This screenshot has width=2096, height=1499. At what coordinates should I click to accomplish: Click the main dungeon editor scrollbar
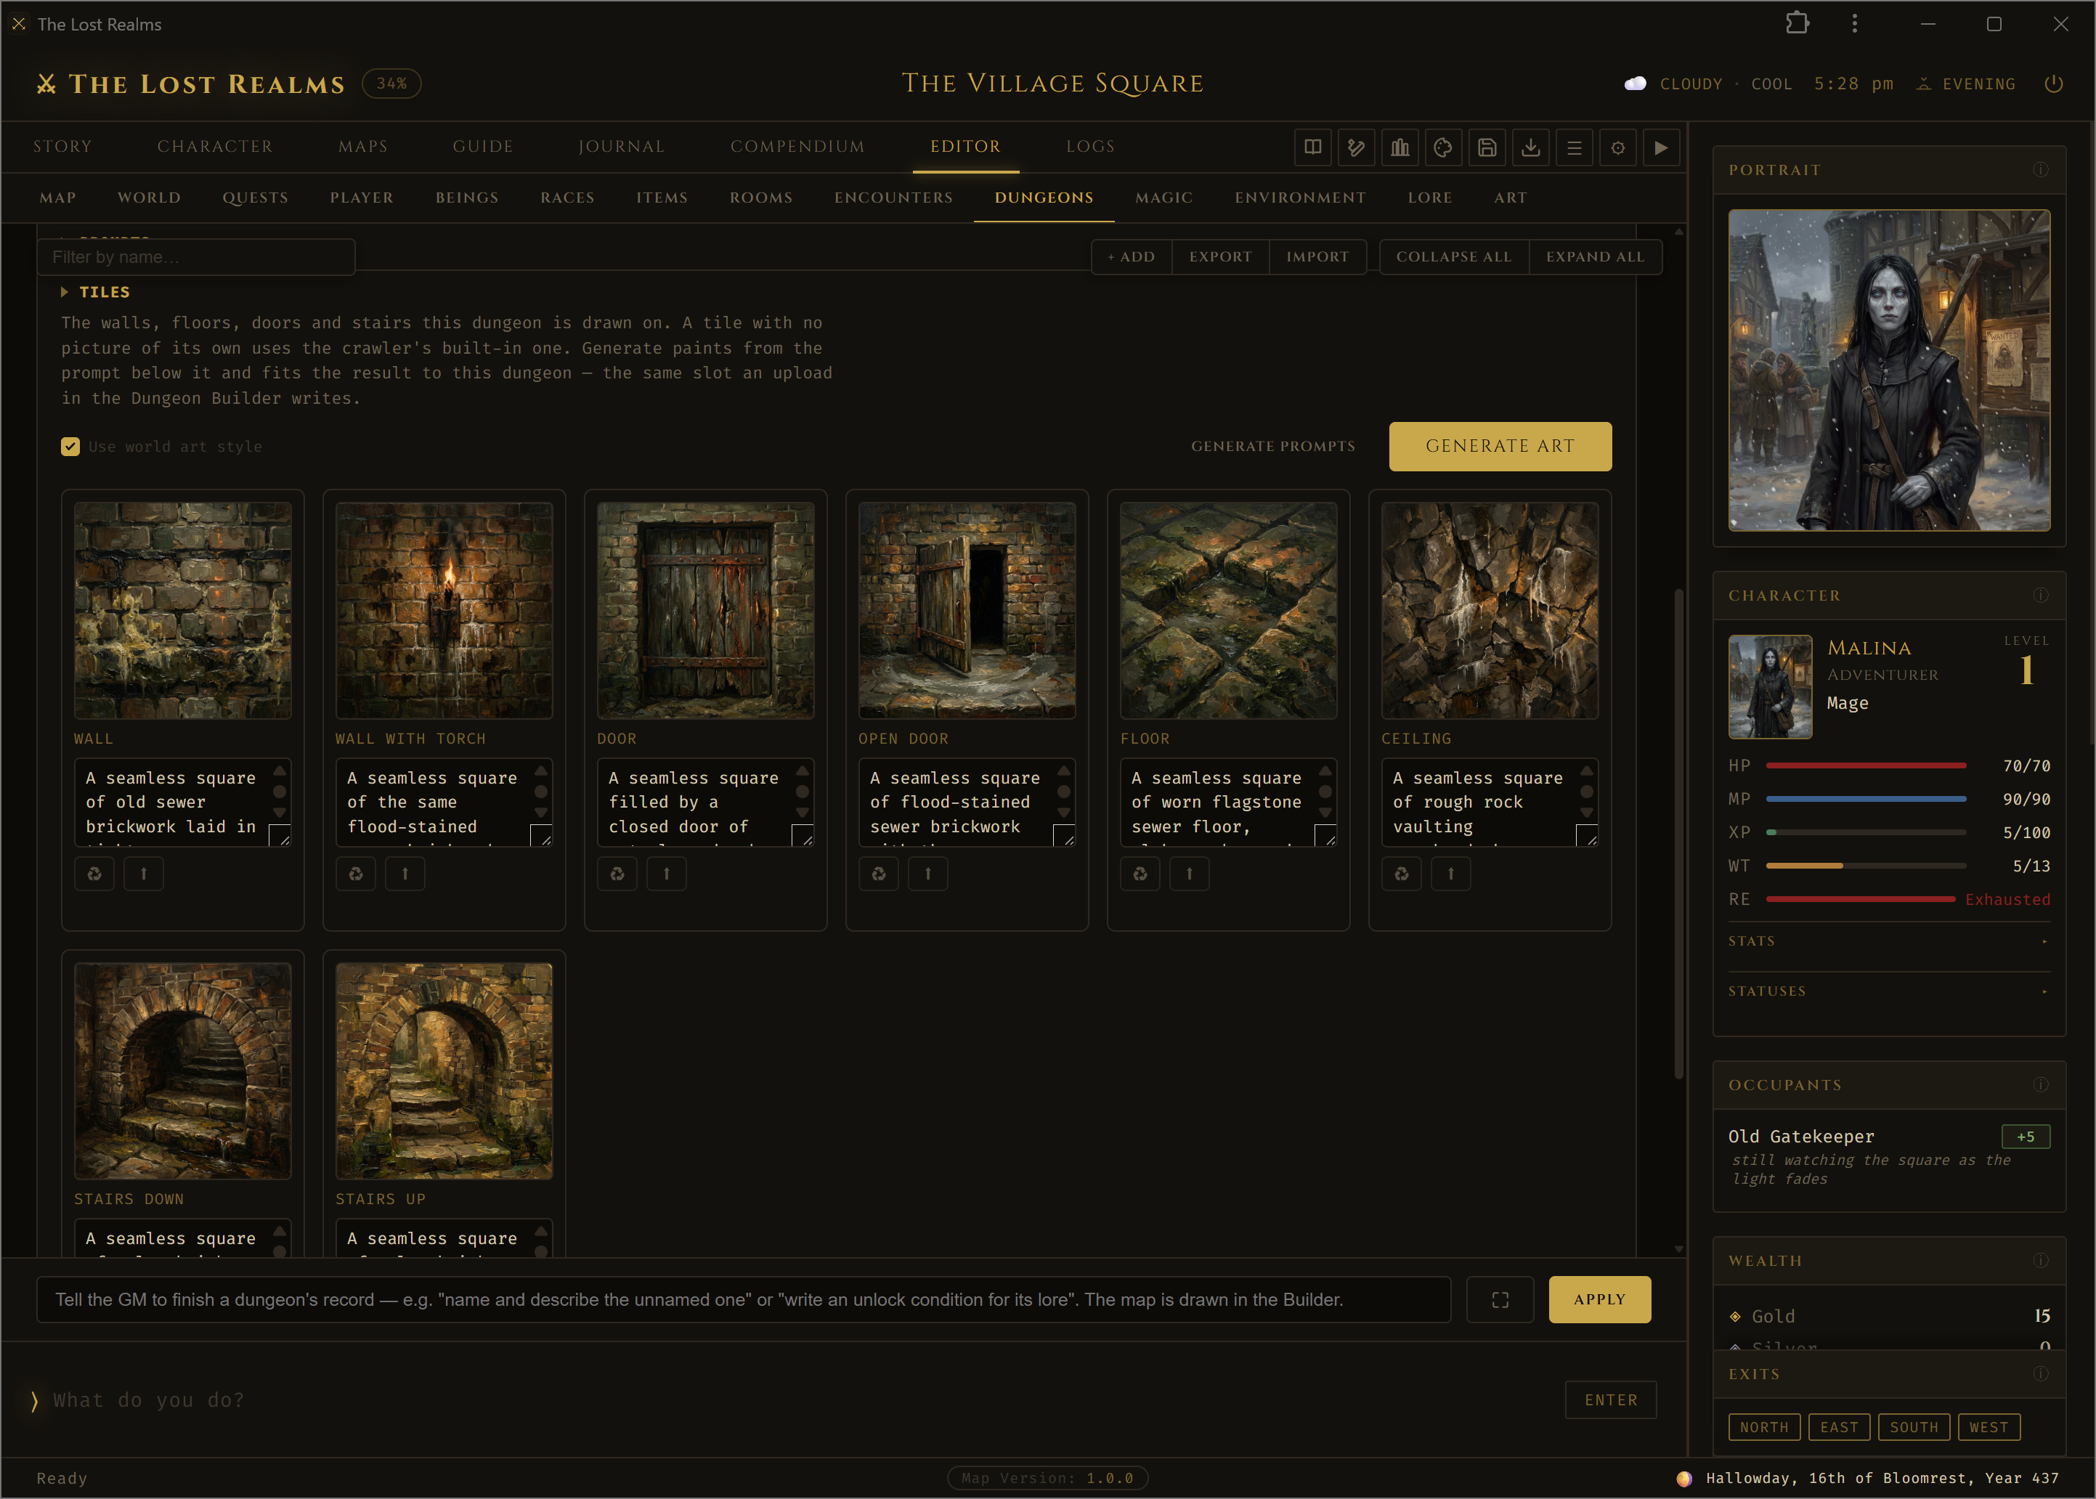coord(1679,834)
